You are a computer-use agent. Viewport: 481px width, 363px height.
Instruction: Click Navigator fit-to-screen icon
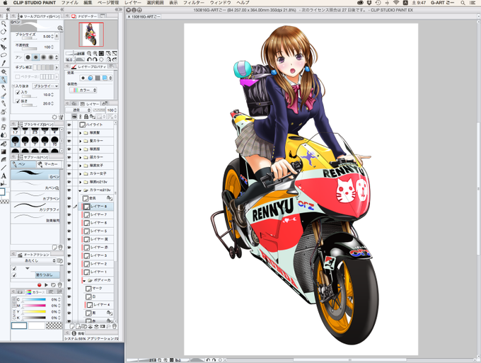(101, 53)
